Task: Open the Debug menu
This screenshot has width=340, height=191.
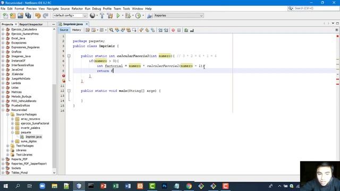Action: 97,8
